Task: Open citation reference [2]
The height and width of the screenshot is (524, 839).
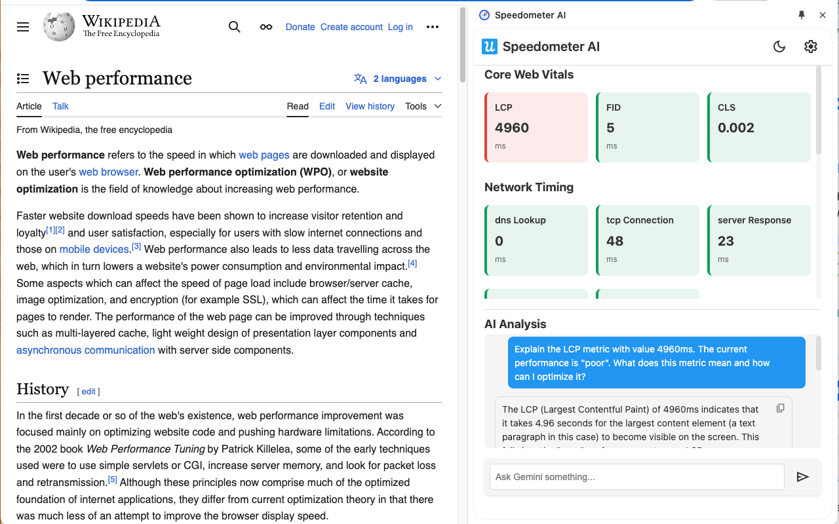Action: pyautogui.click(x=60, y=230)
